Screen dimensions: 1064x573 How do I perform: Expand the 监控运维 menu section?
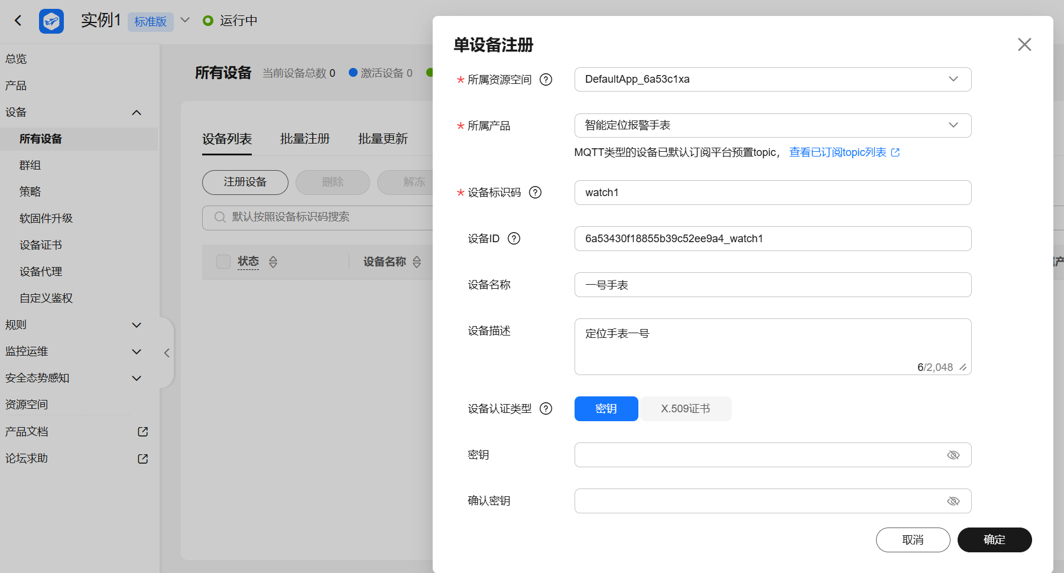tap(137, 352)
